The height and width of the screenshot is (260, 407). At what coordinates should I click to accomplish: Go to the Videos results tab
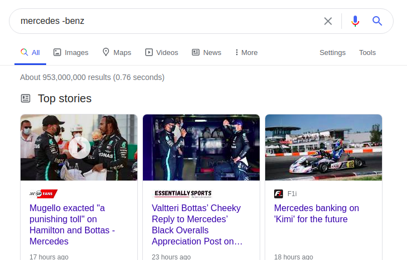pyautogui.click(x=161, y=52)
